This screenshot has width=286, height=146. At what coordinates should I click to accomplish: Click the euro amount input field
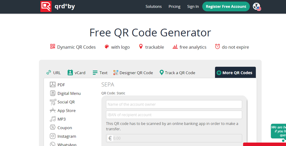[174, 138]
